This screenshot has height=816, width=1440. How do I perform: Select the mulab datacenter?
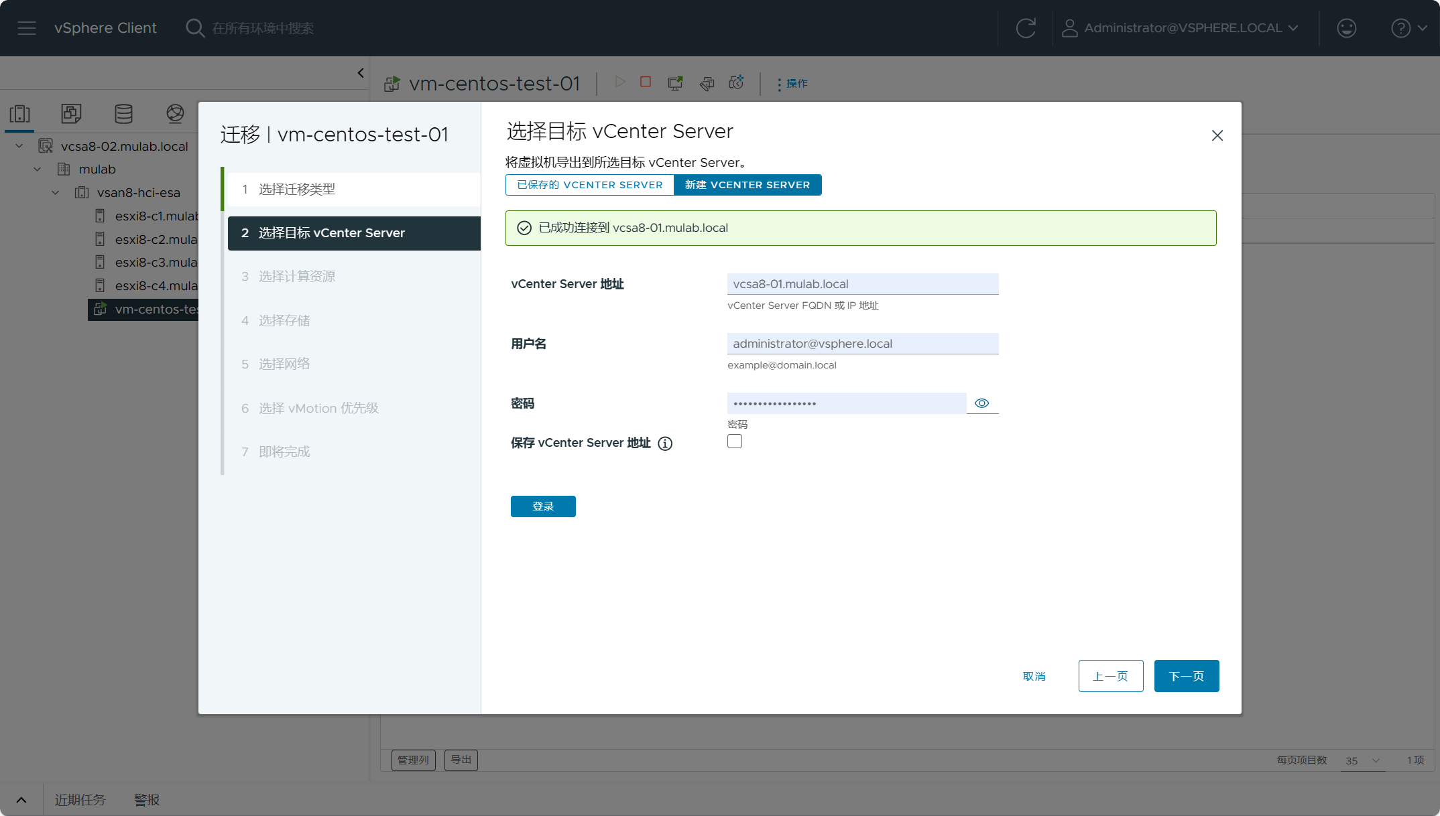tap(97, 169)
